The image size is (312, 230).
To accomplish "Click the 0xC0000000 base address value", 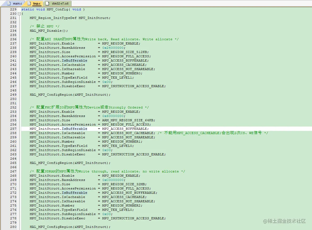I will pyautogui.click(x=113, y=180).
